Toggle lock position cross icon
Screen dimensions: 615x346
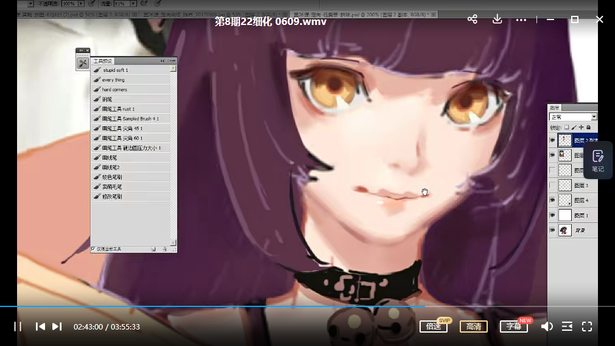[582, 127]
